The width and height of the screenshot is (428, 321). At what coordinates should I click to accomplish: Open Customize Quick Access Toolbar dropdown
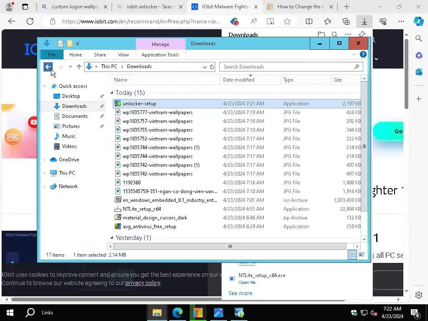coord(77,43)
